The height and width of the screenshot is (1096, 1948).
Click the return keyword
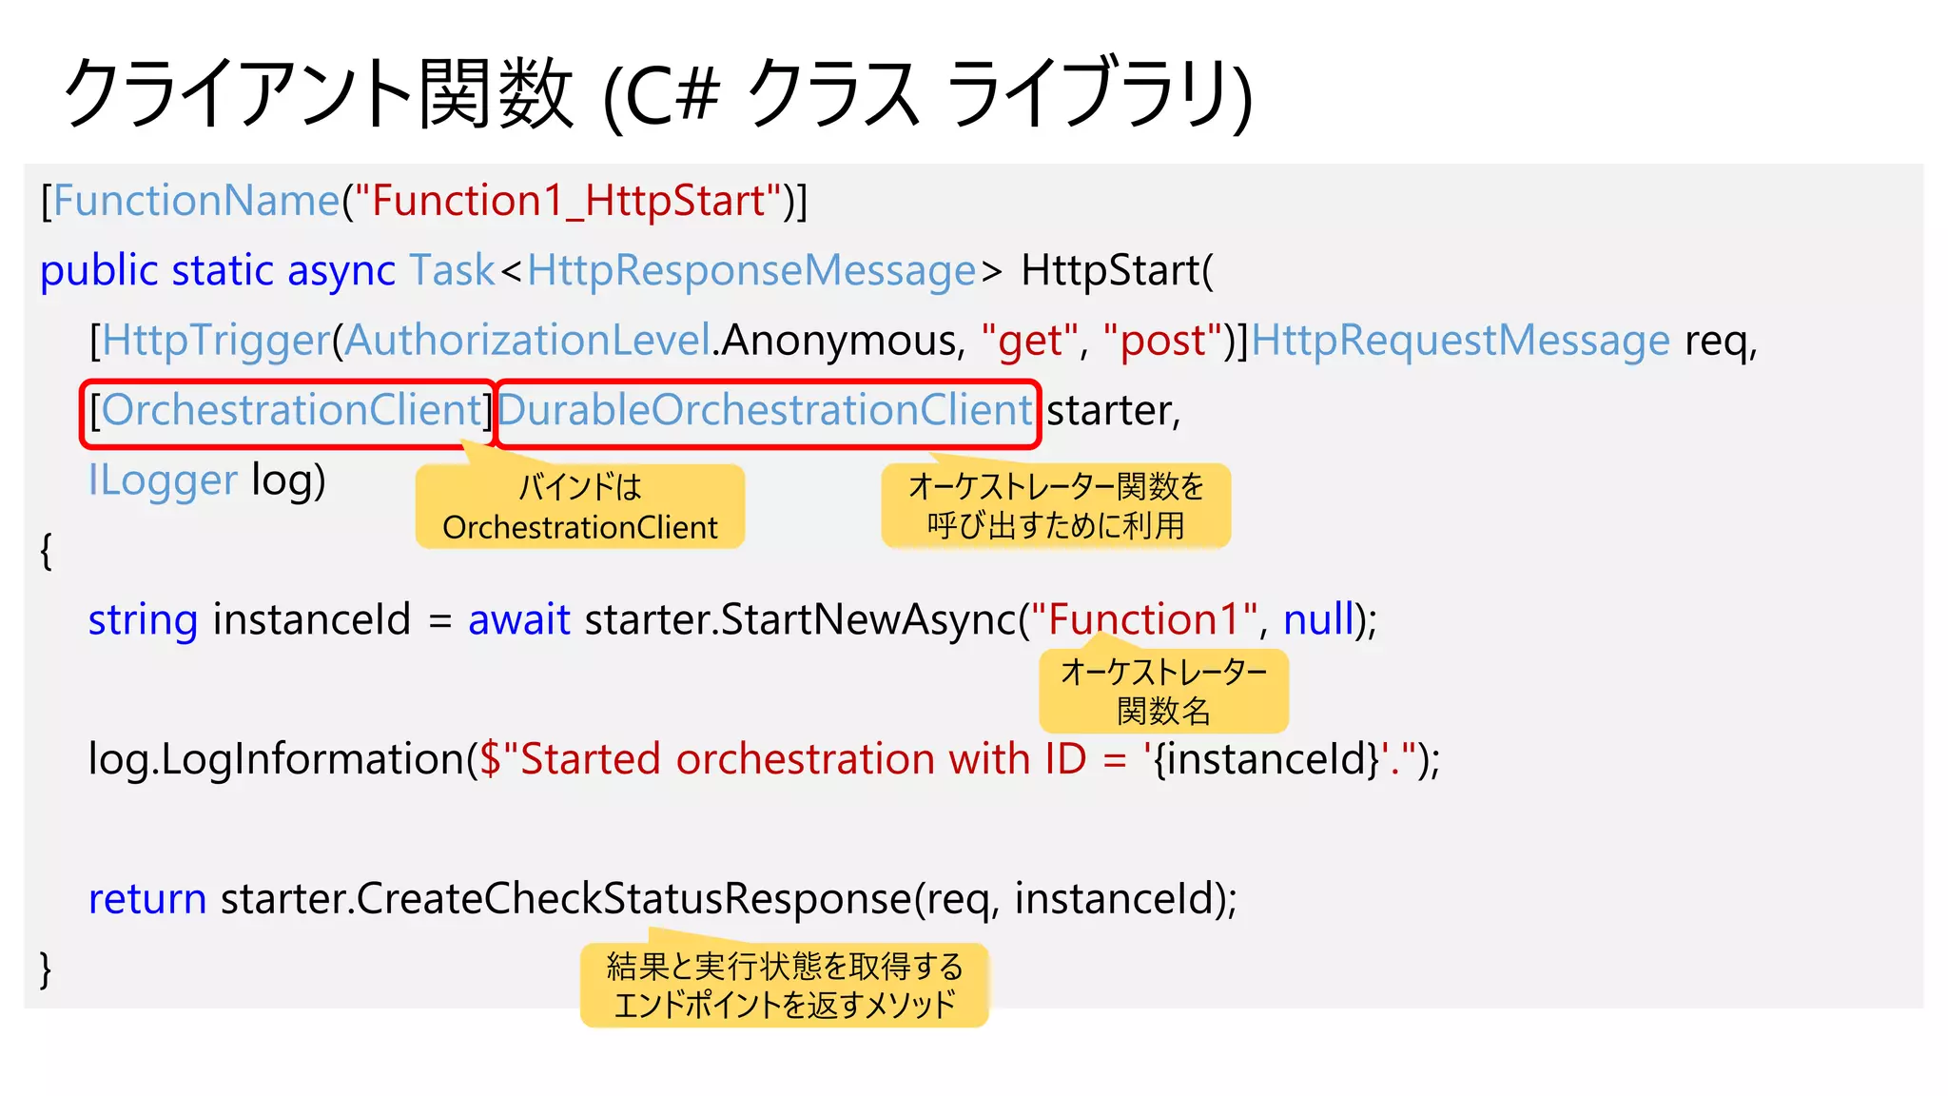147,899
